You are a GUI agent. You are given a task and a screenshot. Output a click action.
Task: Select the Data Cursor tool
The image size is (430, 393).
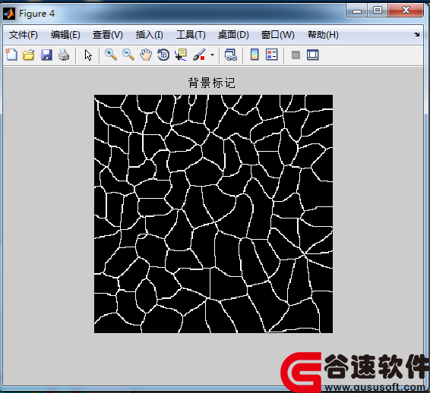181,55
